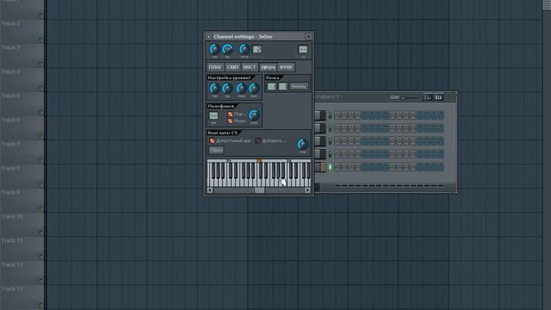Screen dimensions: 551x310
Task: Click the FX mixer track selector box
Action: pos(303,49)
